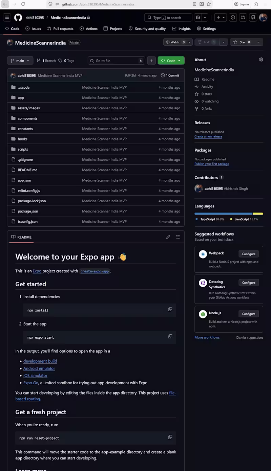This screenshot has height=471, width=271.
Task: Focus the Go to file search field
Action: [115, 61]
